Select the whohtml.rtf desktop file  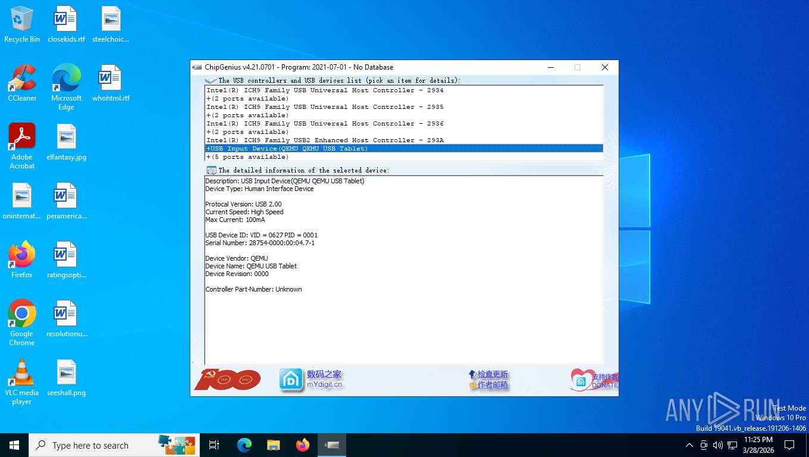pyautogui.click(x=111, y=83)
